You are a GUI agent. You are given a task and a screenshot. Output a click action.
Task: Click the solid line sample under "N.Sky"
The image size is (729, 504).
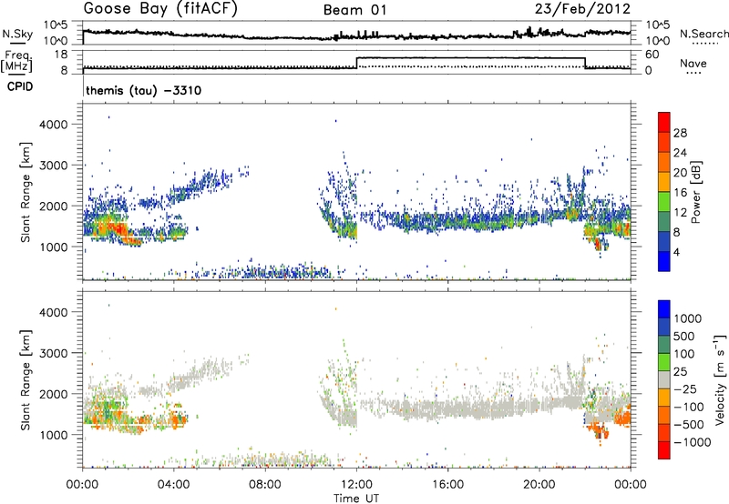17,43
